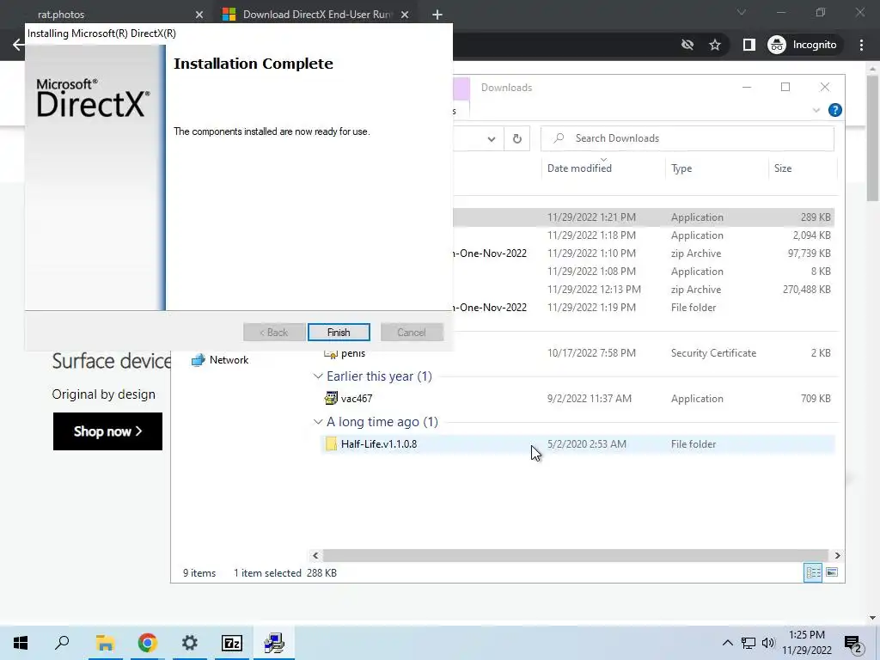Sort by Date modified column
The width and height of the screenshot is (880, 660).
tap(579, 168)
